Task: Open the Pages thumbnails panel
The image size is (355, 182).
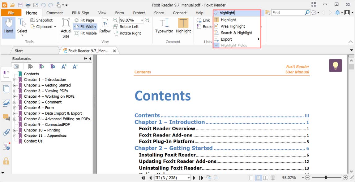Action: (x=6, y=89)
